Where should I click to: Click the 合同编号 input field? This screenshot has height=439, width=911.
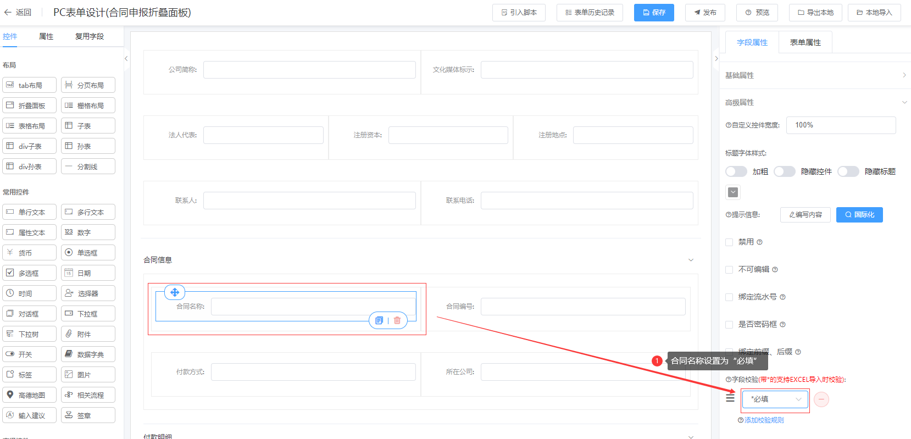(583, 307)
